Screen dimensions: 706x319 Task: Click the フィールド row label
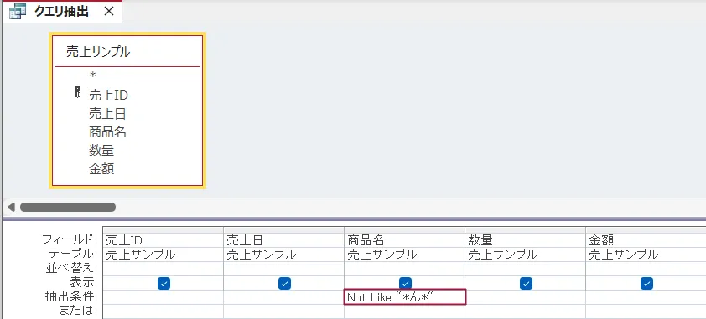pos(70,240)
